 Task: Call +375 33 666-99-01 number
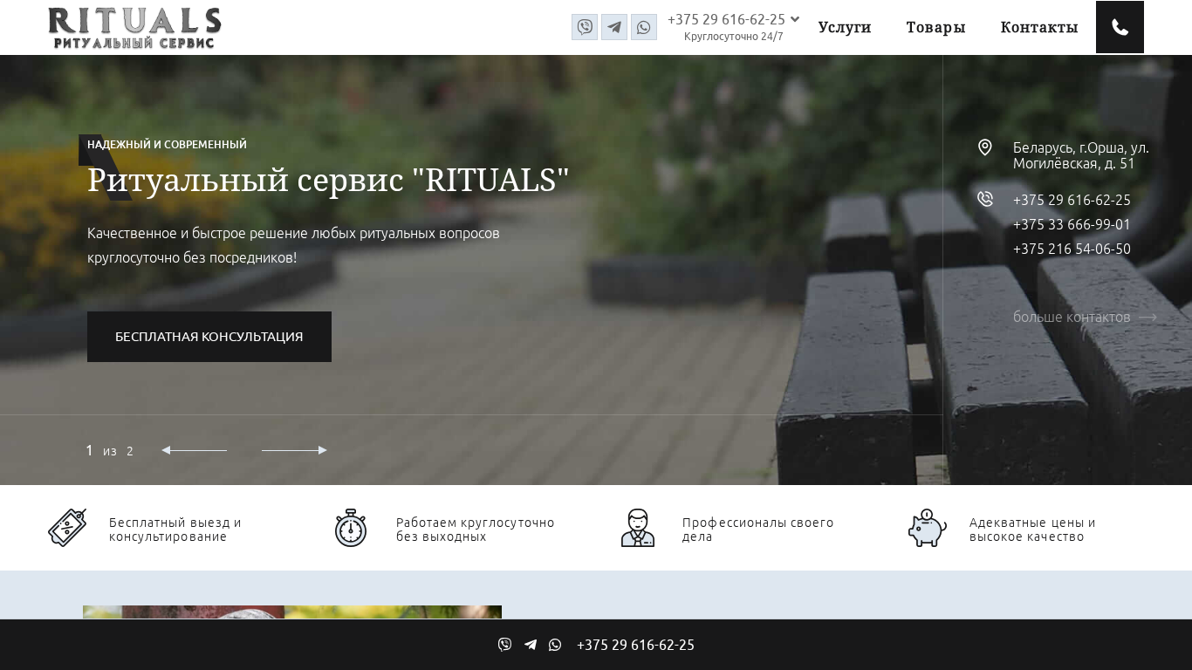click(1072, 224)
